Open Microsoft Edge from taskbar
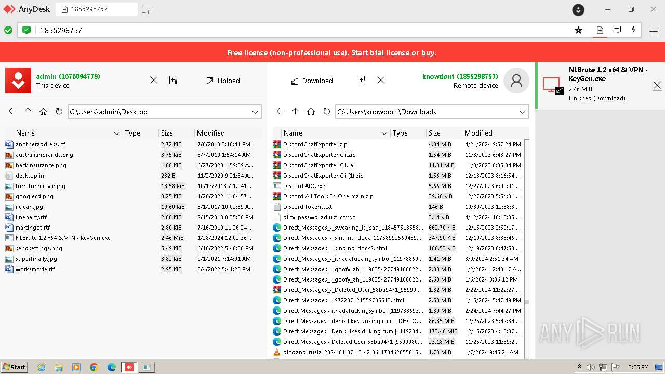665x374 pixels. (112, 367)
